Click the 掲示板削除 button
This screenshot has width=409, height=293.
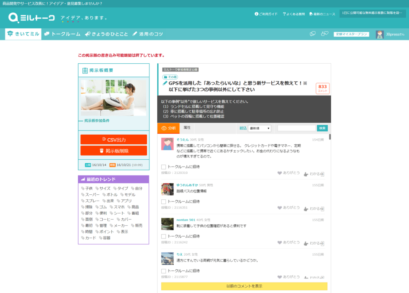pos(114,151)
